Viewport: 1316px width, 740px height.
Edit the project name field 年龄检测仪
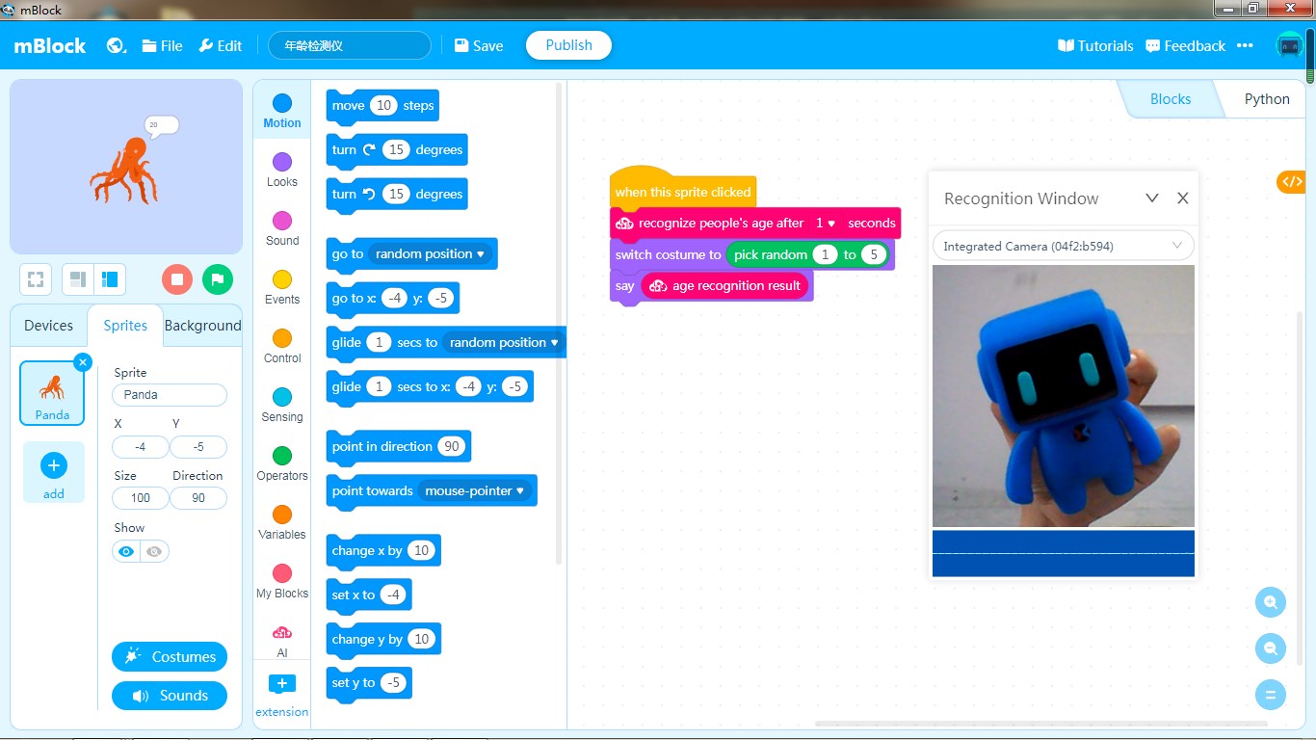(x=349, y=44)
